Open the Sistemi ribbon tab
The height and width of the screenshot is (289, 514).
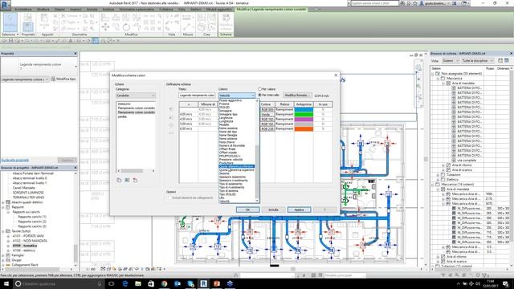[59, 10]
